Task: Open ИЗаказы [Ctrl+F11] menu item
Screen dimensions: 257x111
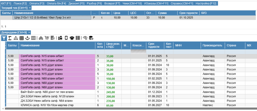Action: pos(156,3)
